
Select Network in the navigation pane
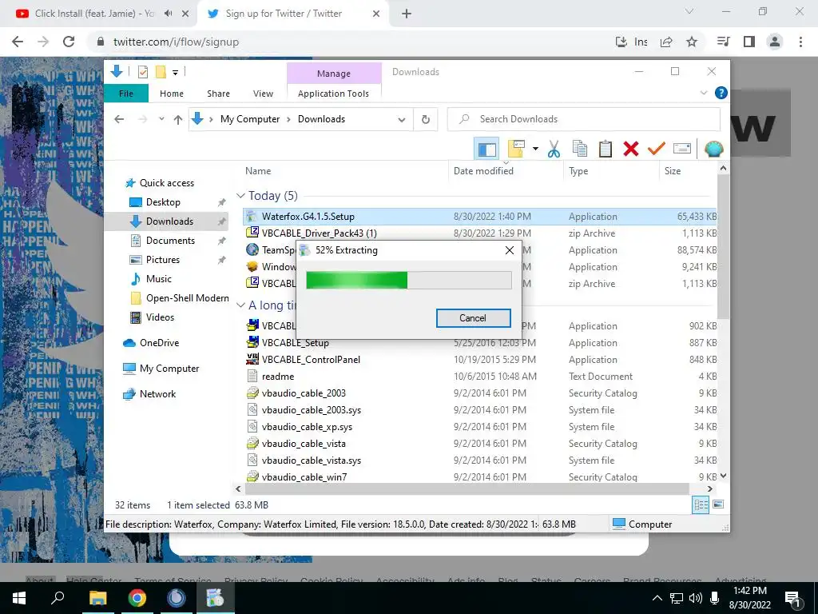click(x=157, y=394)
